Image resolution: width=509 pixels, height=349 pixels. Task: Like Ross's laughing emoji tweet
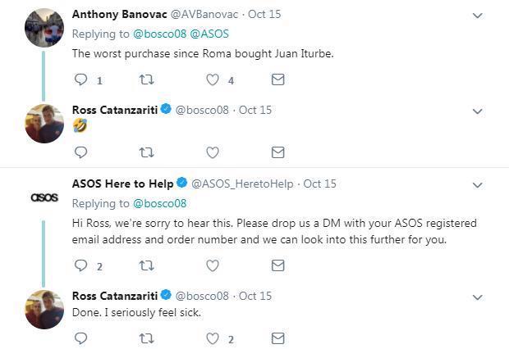tap(212, 152)
